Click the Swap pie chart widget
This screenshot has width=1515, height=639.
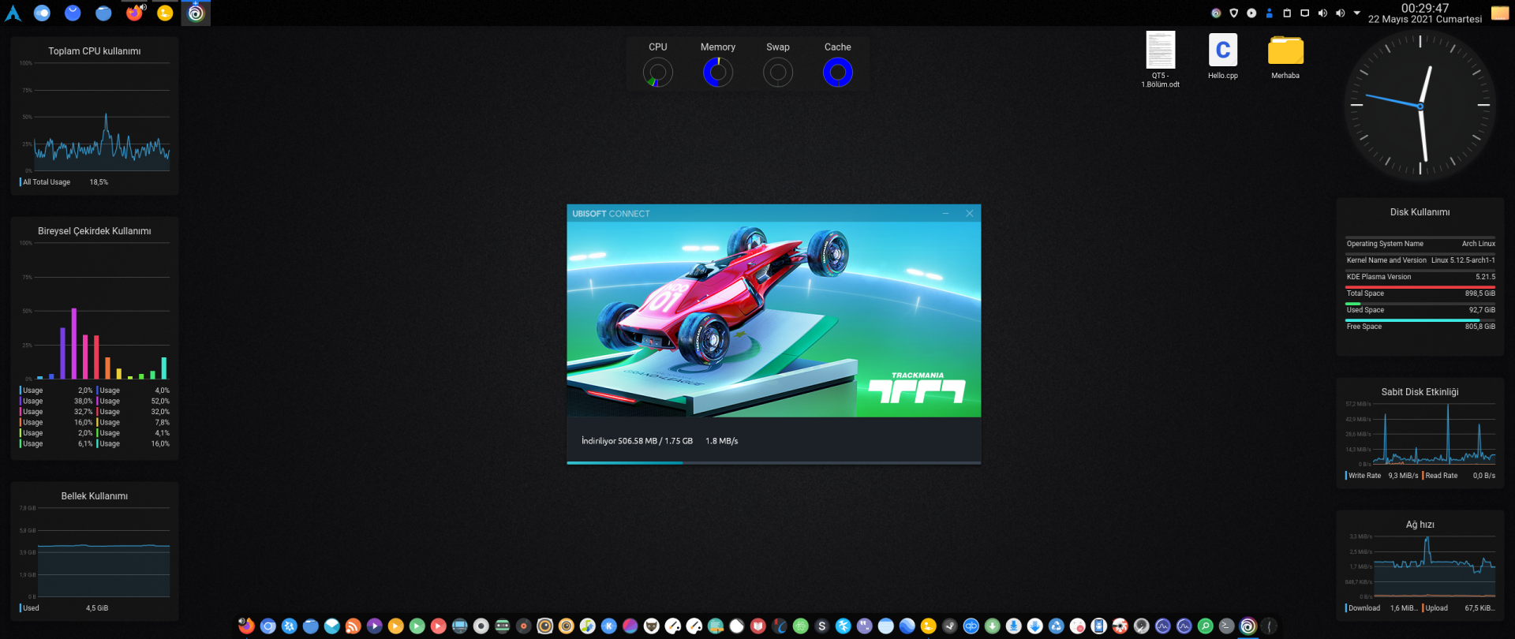point(778,73)
